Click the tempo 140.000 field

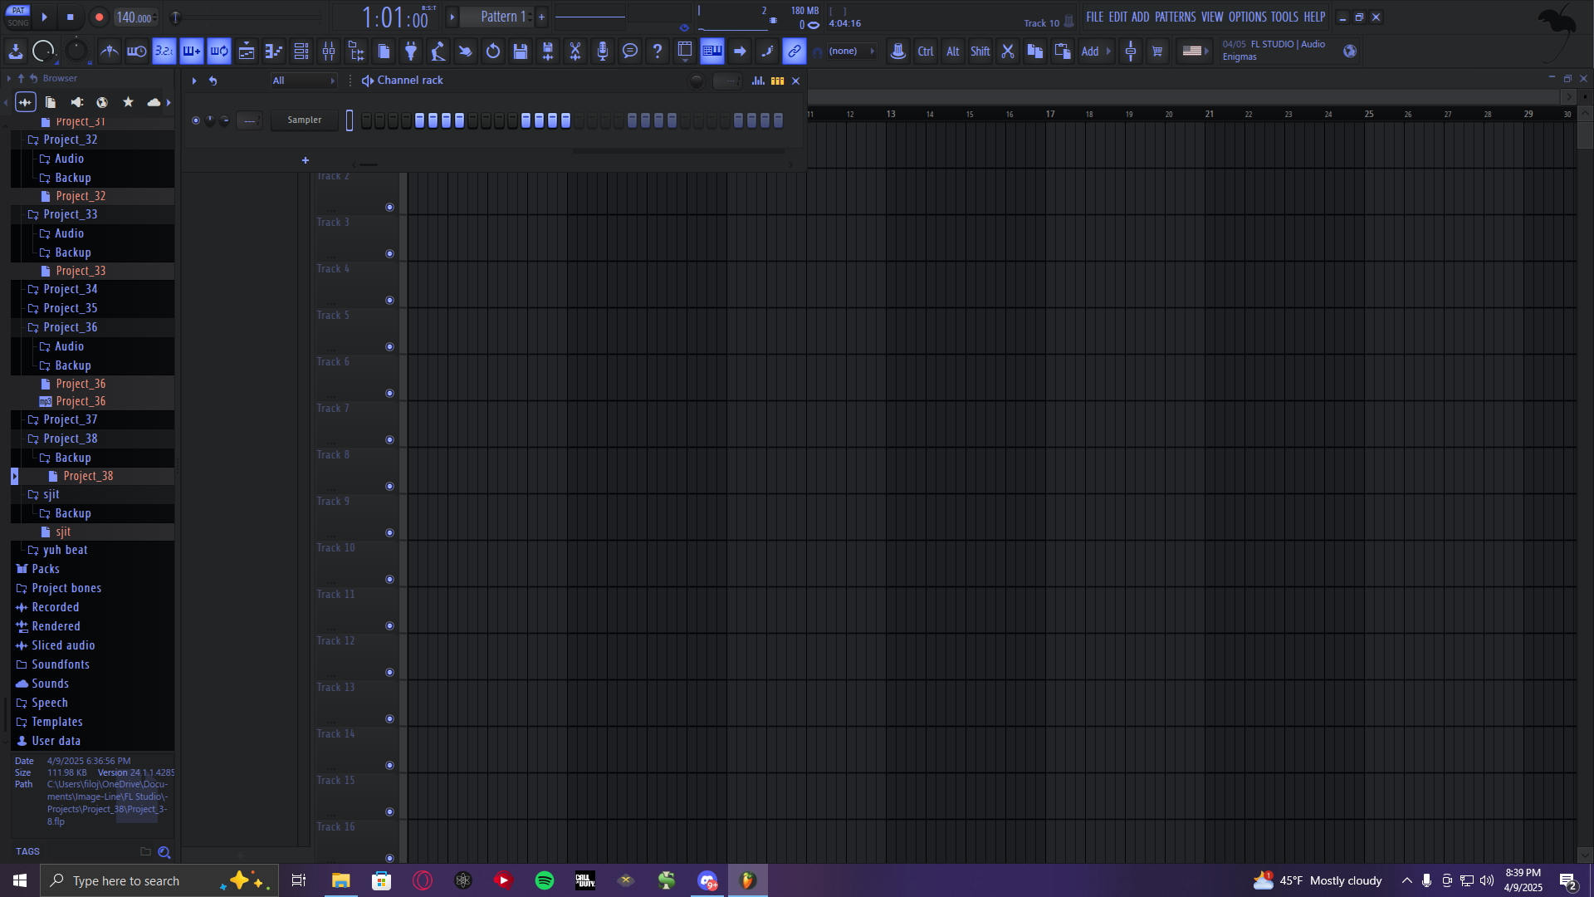coord(135,17)
